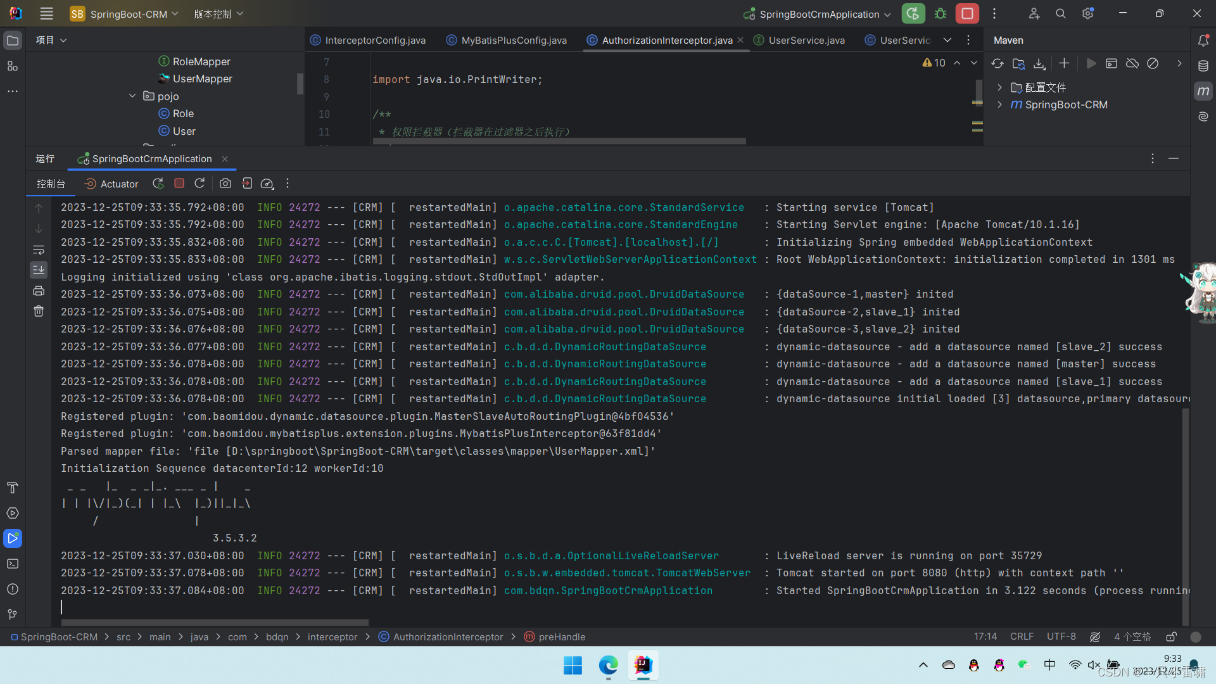Rerun SpringBootCrmApplication with the green button
Screen dimensions: 1216x684
913,14
